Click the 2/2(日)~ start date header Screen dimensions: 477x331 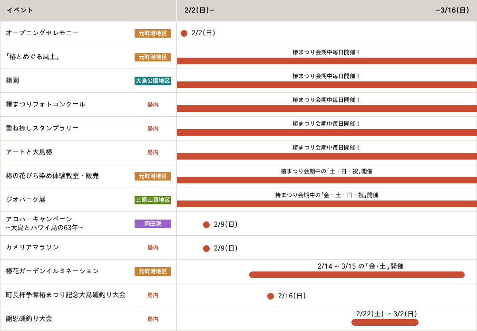199,10
